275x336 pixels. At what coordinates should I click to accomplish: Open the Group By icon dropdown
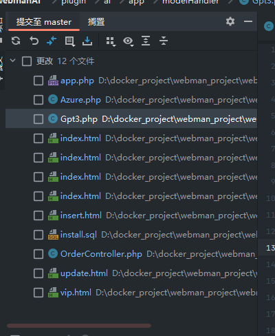(x=111, y=41)
